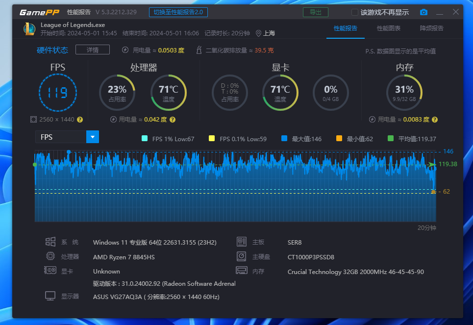Screen dimensions: 473x325
Task: Switch to the 性能图表 tab
Action: click(389, 28)
